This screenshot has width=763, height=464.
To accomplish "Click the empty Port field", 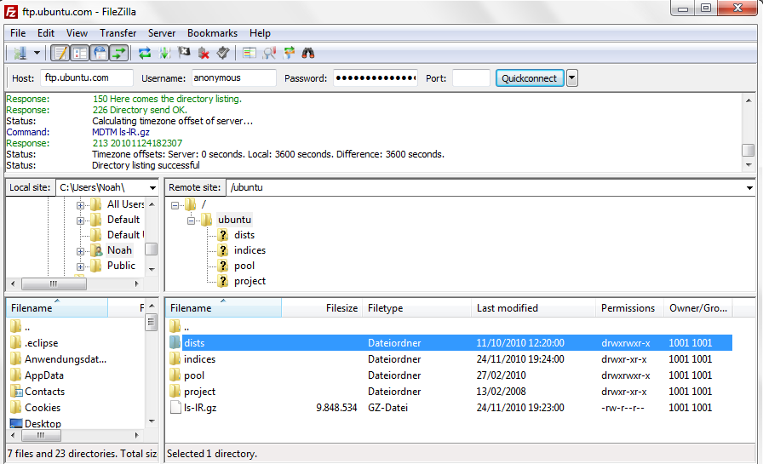I will tap(471, 77).
